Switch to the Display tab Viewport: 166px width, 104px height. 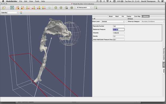129,16
